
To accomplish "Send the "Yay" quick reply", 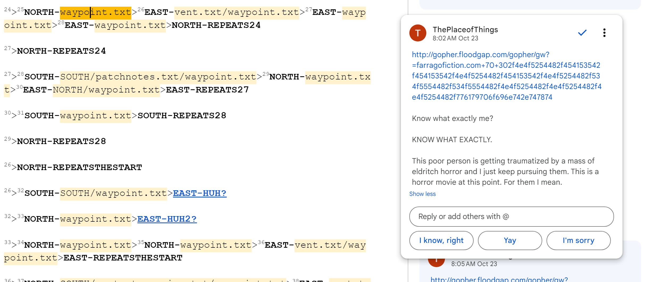I will click(510, 241).
